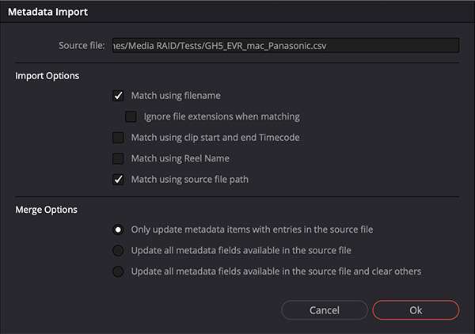475x334 pixels.
Task: Uncheck the Match using filename checkbox
Action: [x=118, y=96]
